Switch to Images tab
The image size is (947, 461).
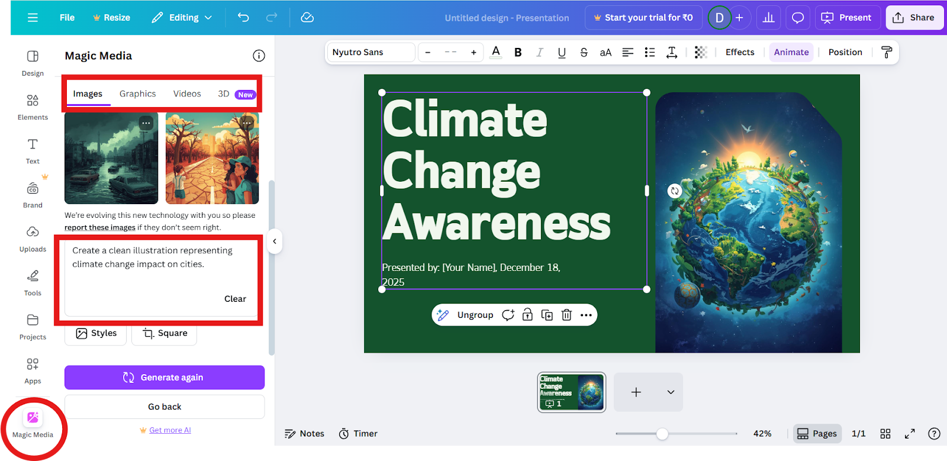88,94
